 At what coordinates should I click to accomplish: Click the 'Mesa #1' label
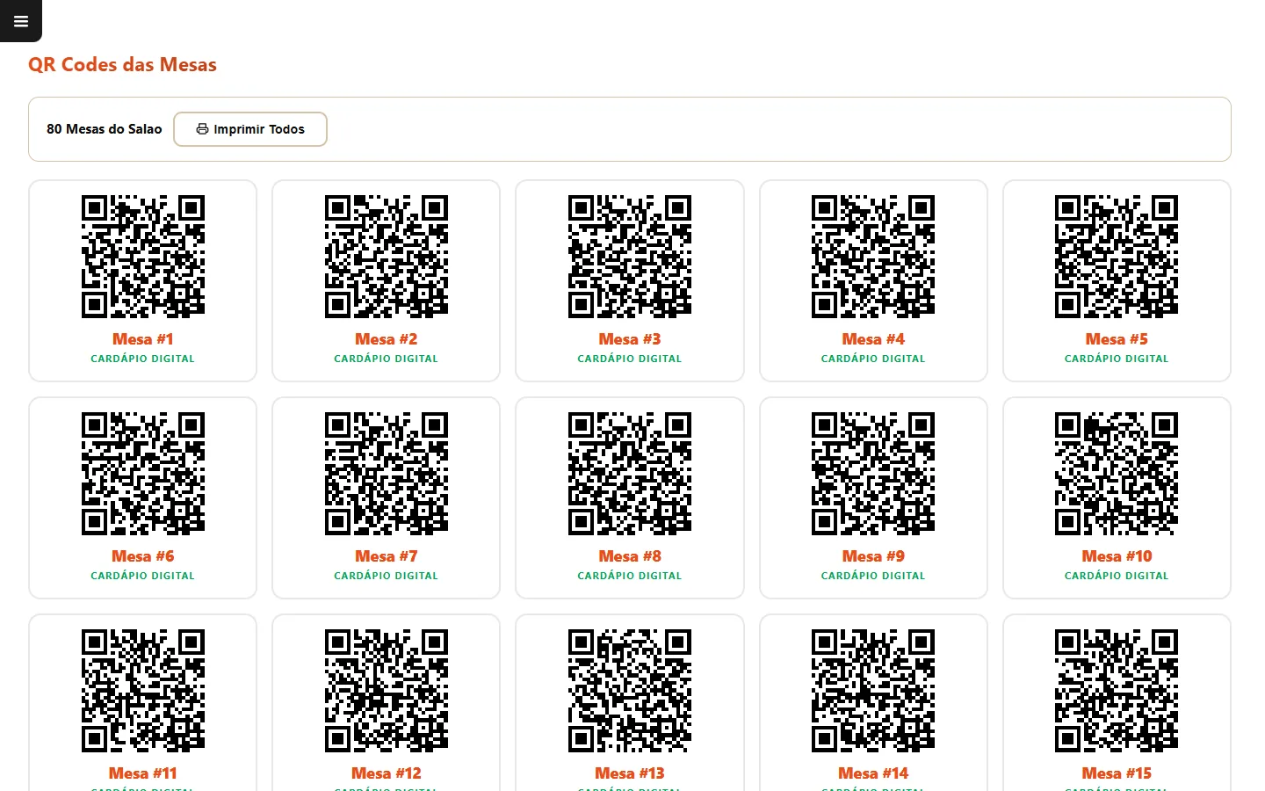tap(143, 339)
